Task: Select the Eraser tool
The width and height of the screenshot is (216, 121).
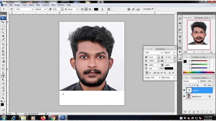Action: point(3,58)
